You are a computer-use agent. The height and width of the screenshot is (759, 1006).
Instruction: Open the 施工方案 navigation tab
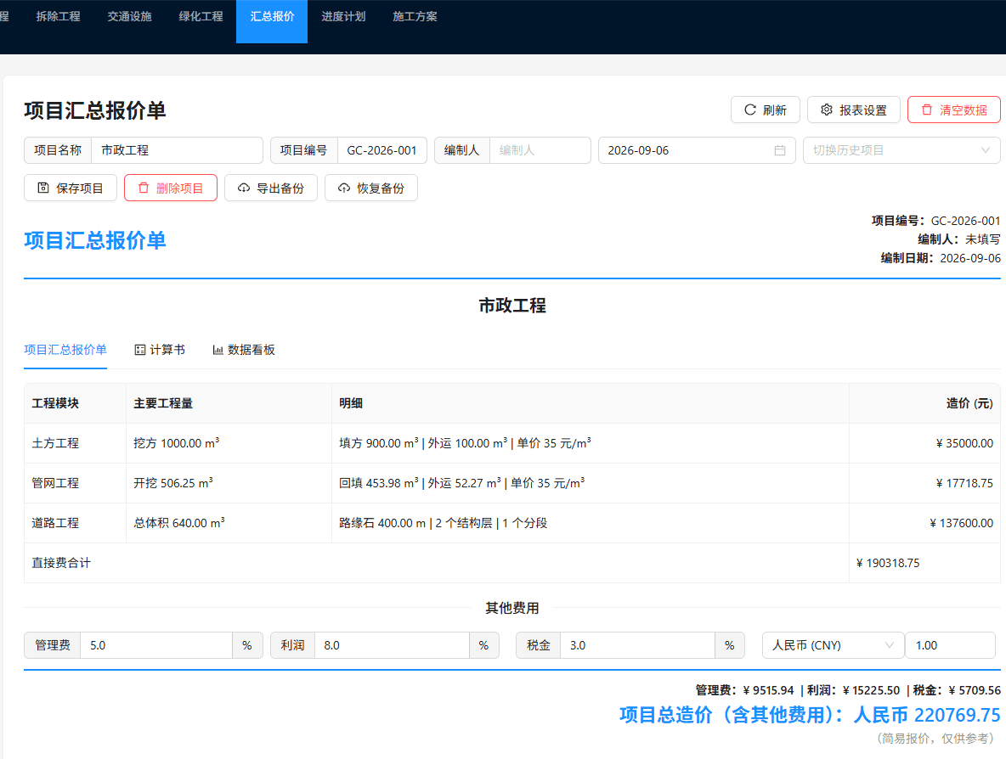point(415,17)
